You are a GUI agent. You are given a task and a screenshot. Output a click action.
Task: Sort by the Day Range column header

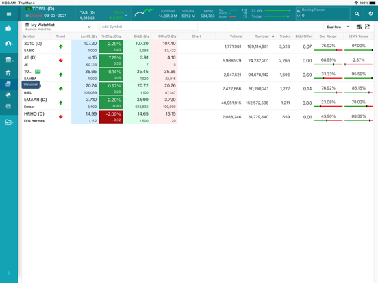point(328,36)
